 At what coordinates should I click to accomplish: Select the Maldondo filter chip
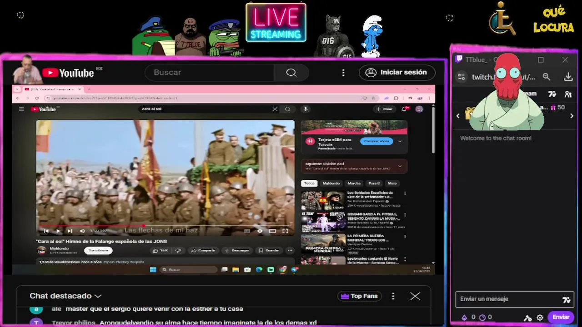pos(331,183)
